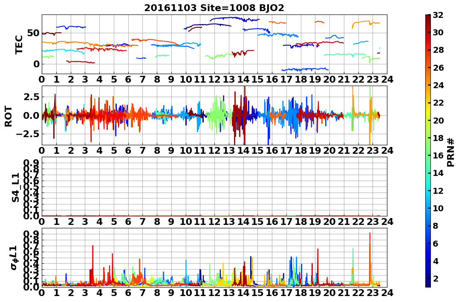459x302 pixels.
Task: Click the PRN# colorbar label
Action: click(451, 152)
